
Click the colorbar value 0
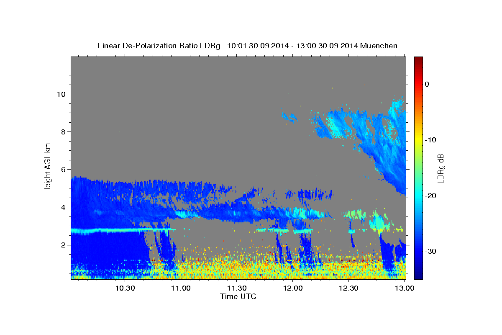427,84
